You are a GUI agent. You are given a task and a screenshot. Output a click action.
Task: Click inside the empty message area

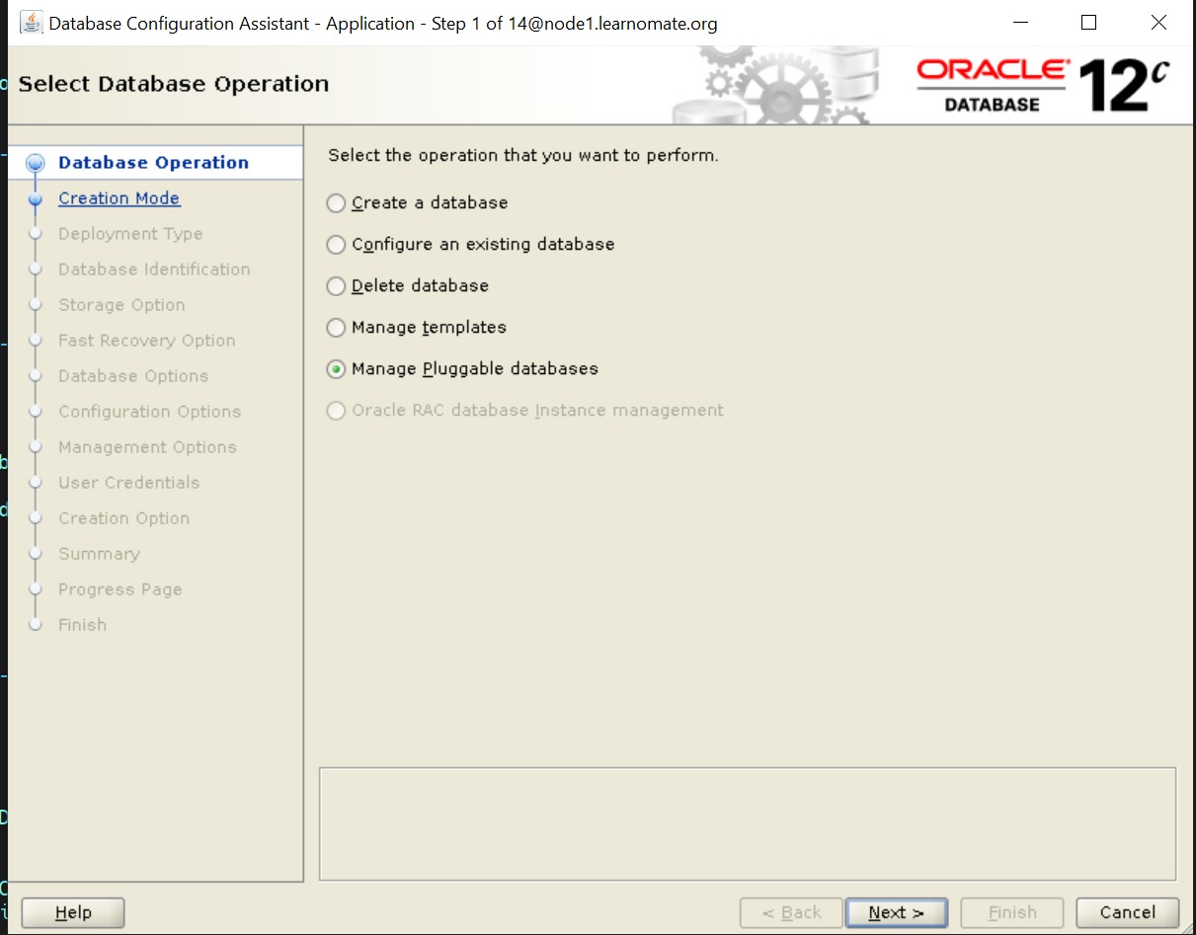tap(747, 823)
